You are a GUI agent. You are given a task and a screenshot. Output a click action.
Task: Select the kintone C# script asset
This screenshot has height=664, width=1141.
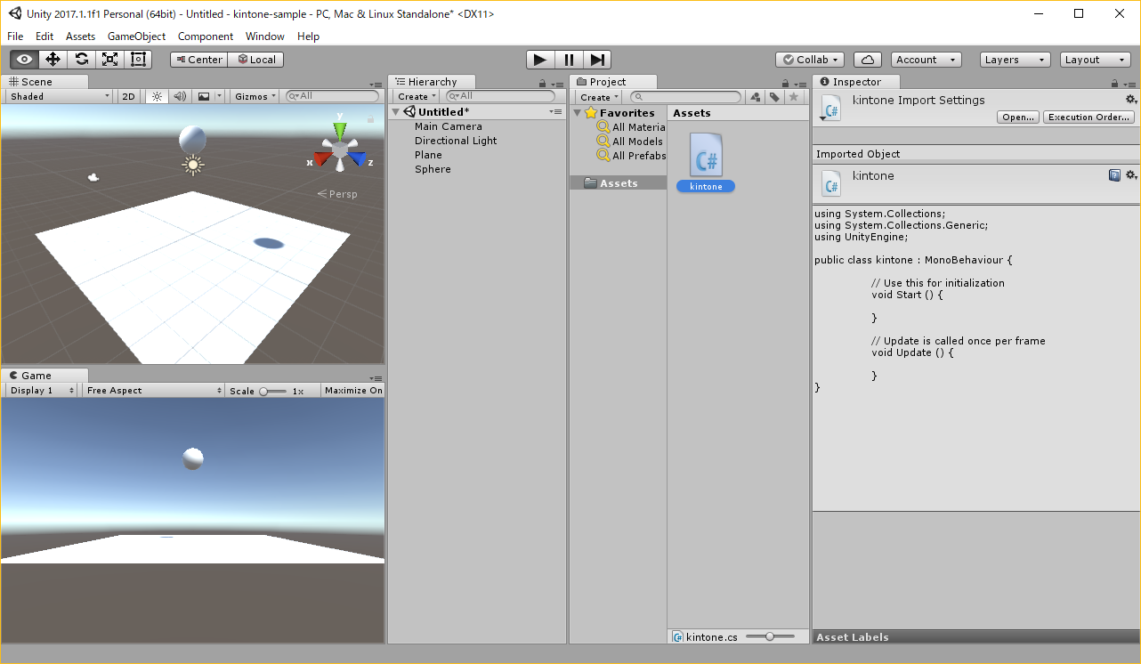click(706, 162)
